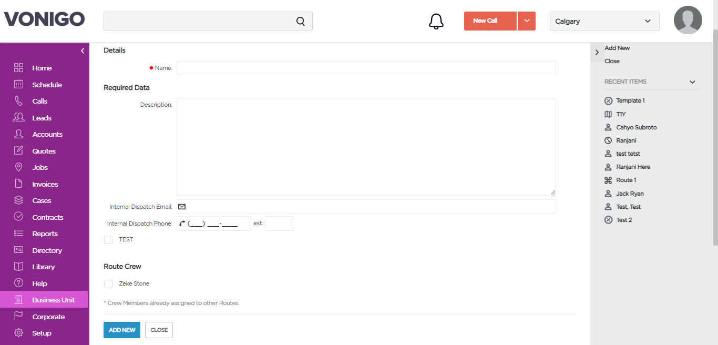Click the Jobs location pin icon
This screenshot has height=345, width=718.
click(18, 167)
